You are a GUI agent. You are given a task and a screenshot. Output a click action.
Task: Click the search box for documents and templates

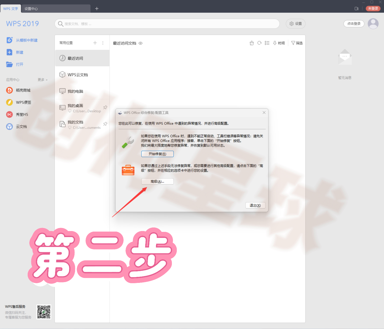167,24
